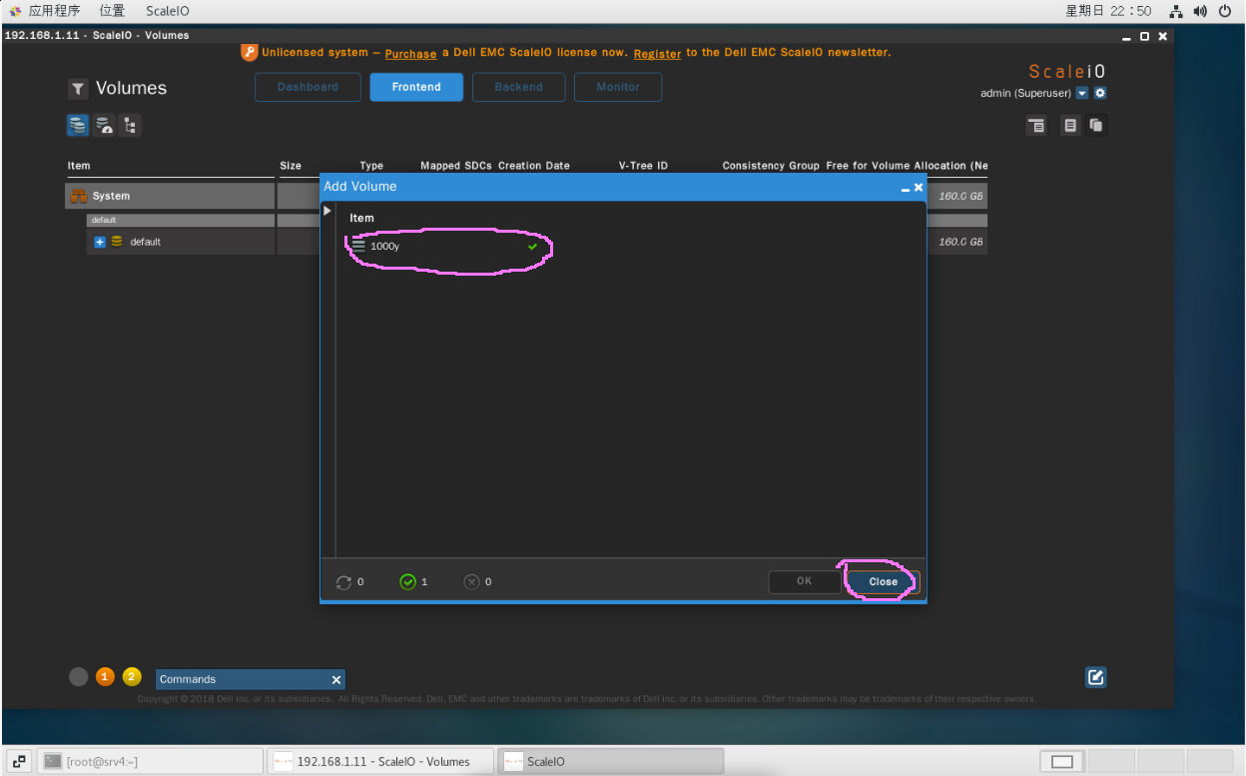Click the Commands panel title bar
The image size is (1246, 776).
coord(251,679)
